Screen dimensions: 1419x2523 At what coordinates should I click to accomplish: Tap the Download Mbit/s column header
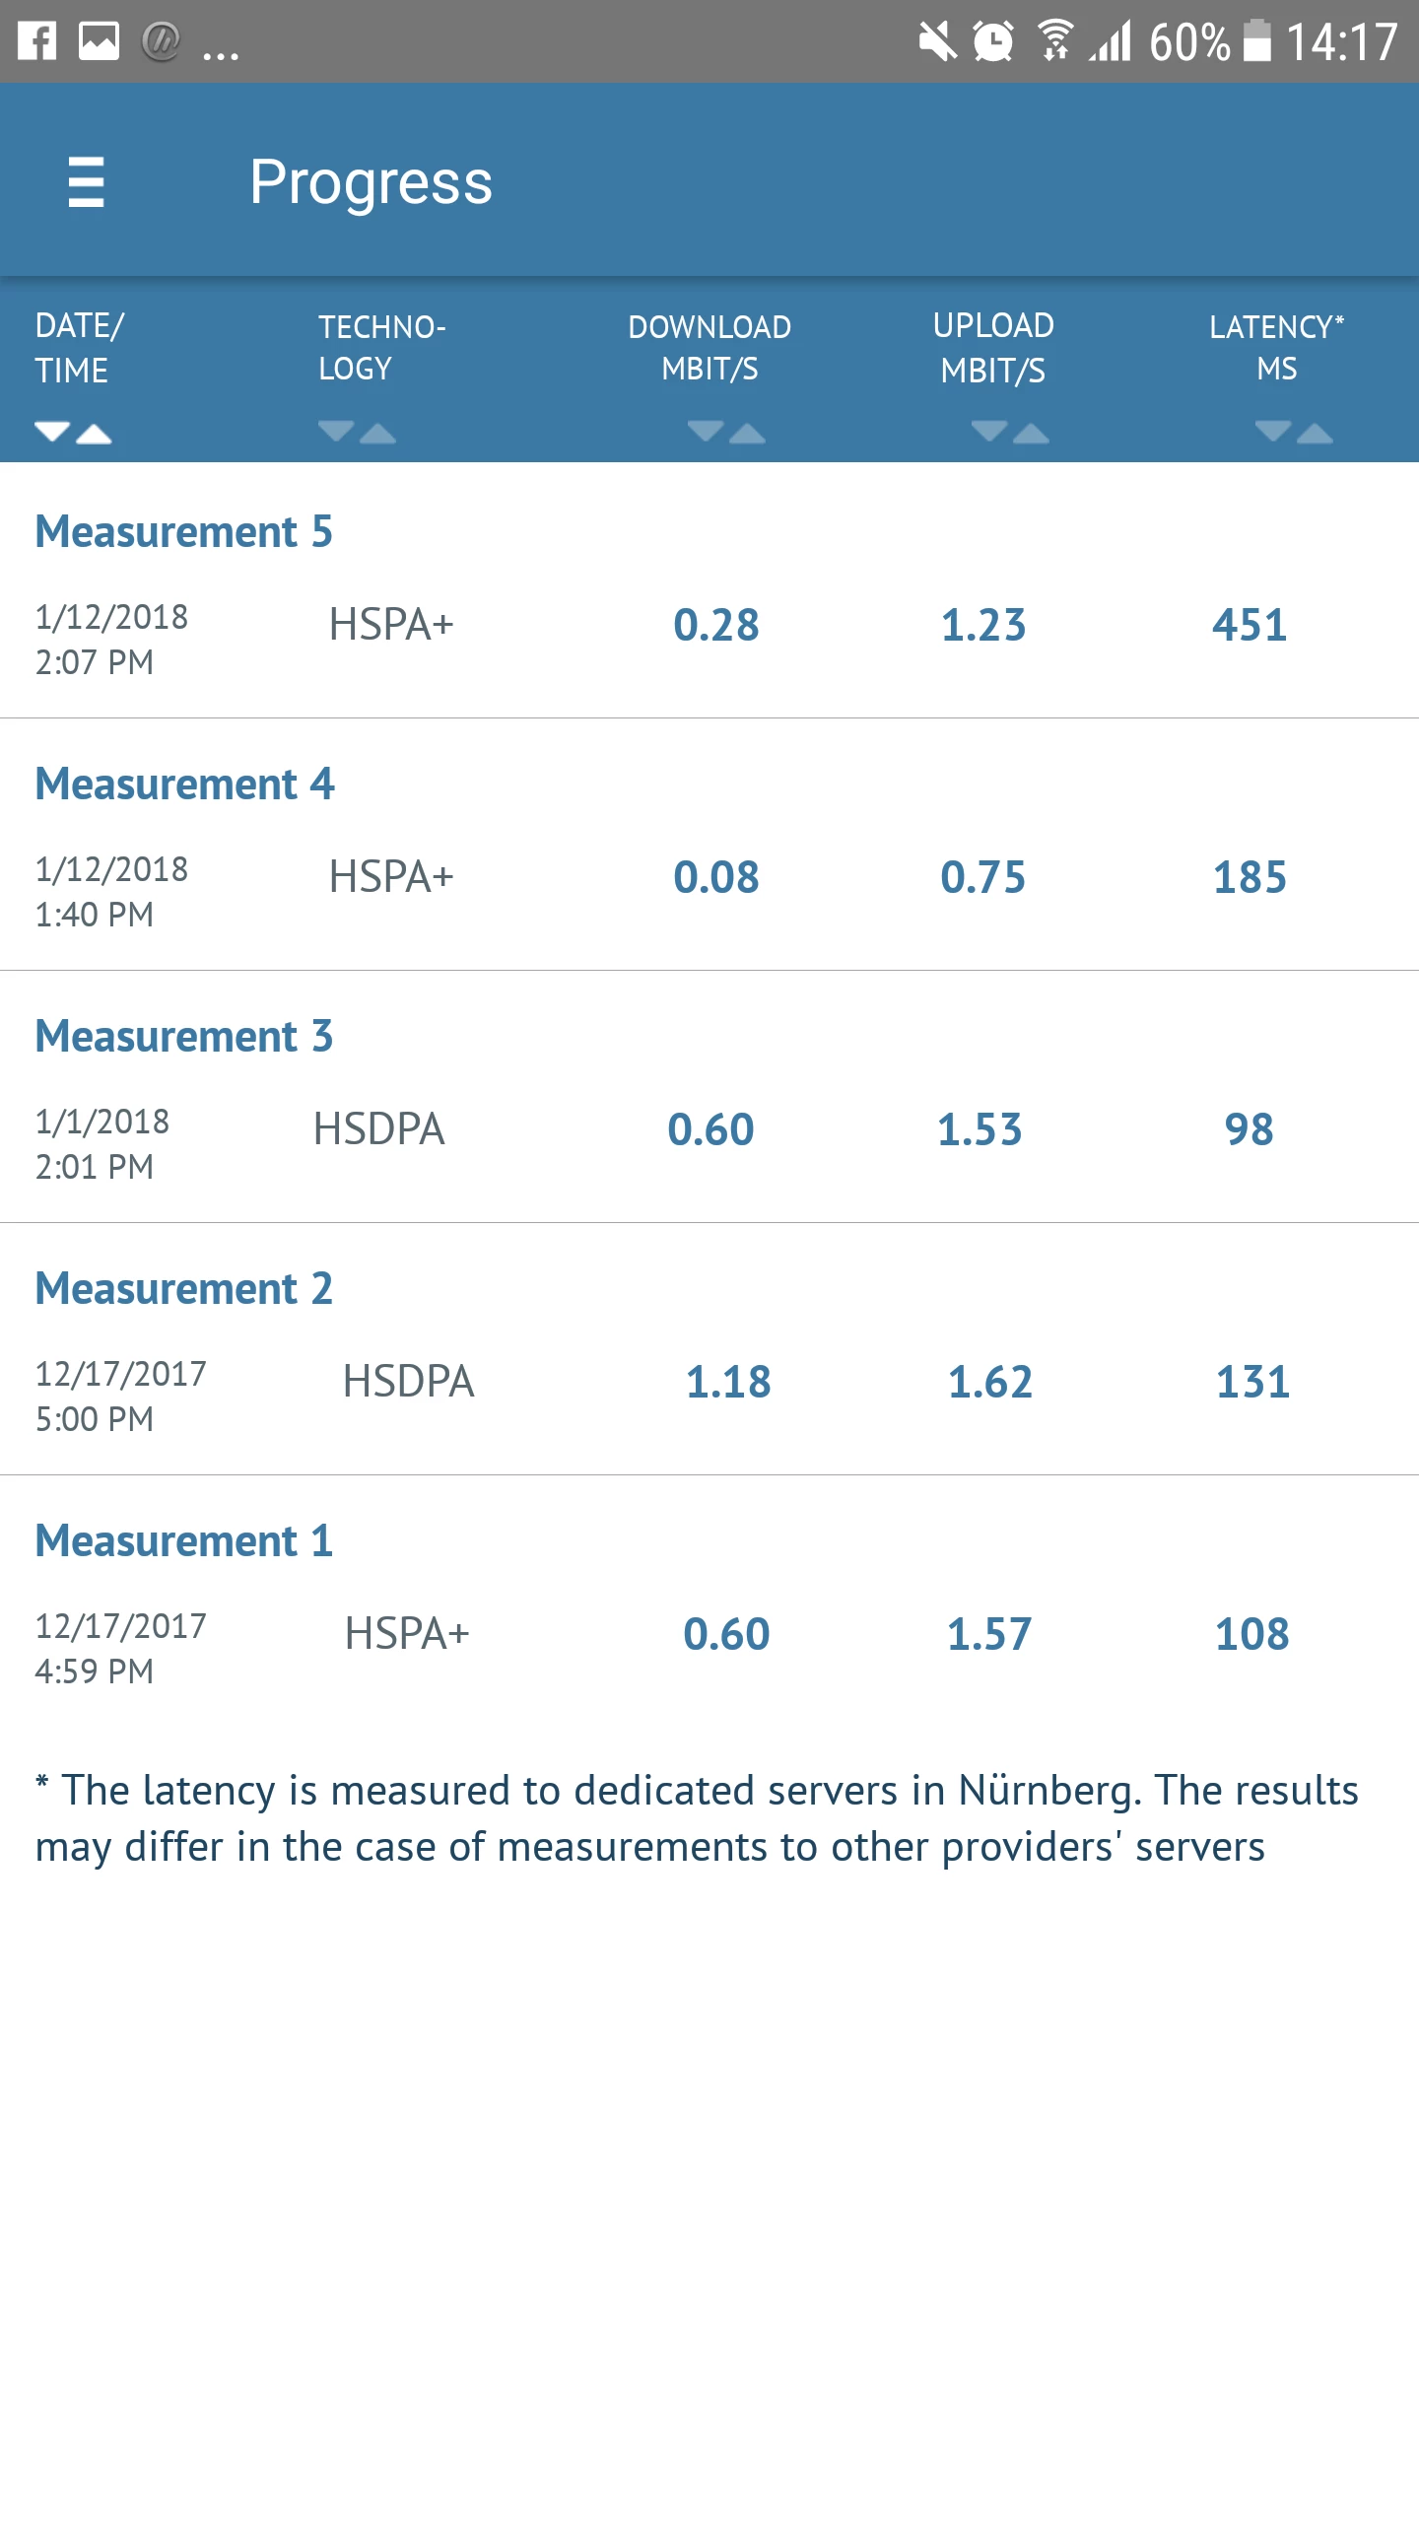click(709, 347)
